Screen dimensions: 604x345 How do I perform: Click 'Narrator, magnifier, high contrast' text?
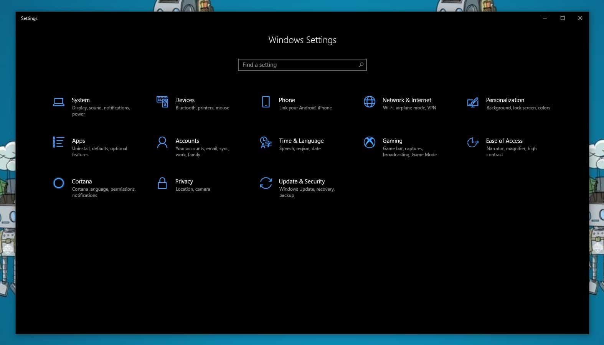(512, 152)
